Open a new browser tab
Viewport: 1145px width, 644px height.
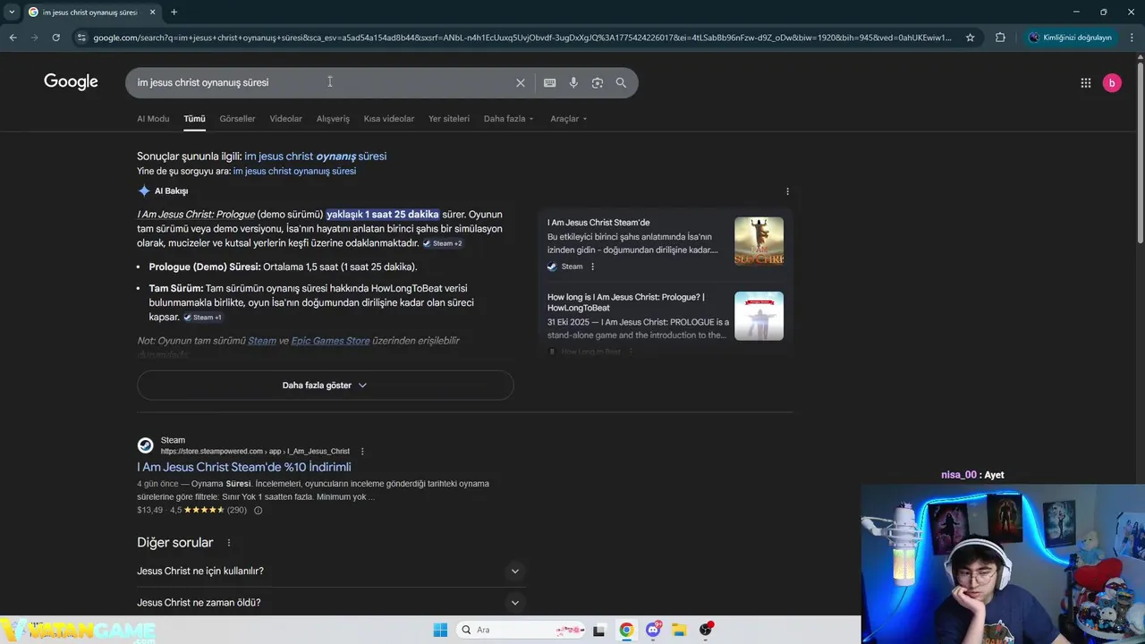pyautogui.click(x=174, y=12)
